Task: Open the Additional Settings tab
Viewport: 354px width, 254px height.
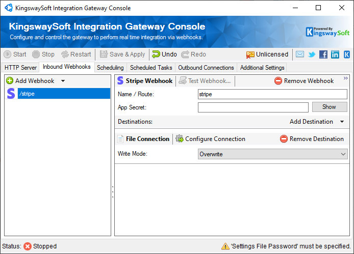Action: coord(262,68)
